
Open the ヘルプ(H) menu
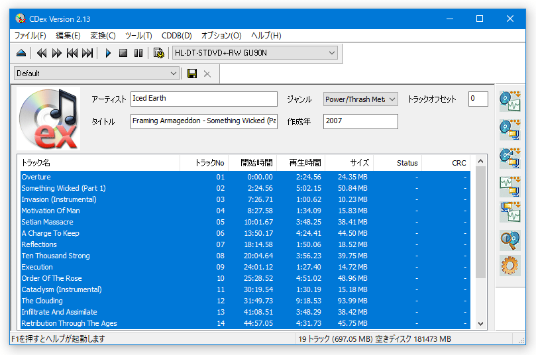pyautogui.click(x=266, y=36)
